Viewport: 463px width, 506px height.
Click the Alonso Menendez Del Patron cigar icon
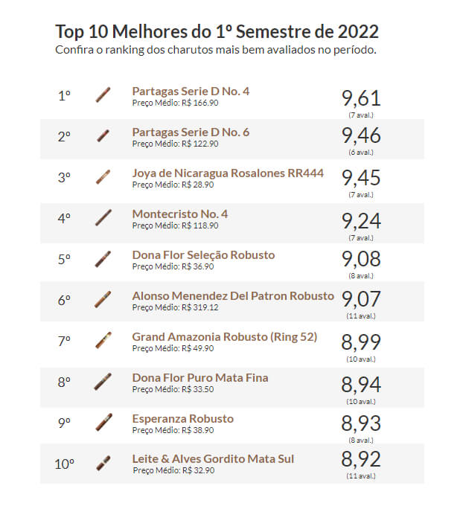pos(103,300)
